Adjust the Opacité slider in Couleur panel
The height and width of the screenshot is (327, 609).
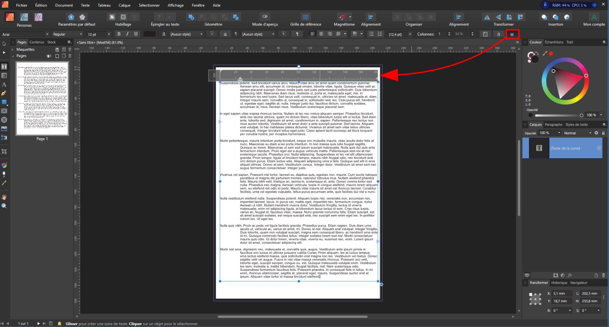pos(559,115)
